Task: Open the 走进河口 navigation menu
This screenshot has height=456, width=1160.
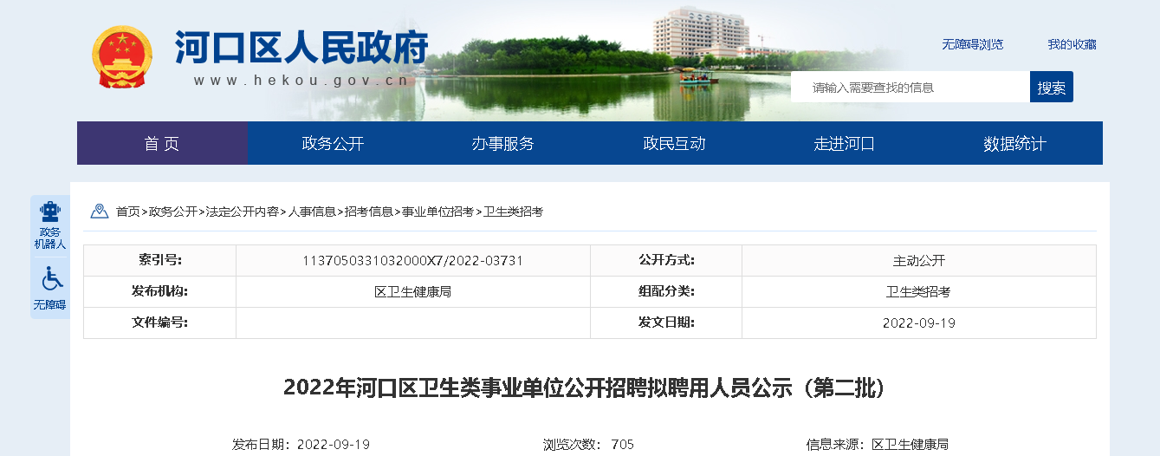Action: point(845,144)
